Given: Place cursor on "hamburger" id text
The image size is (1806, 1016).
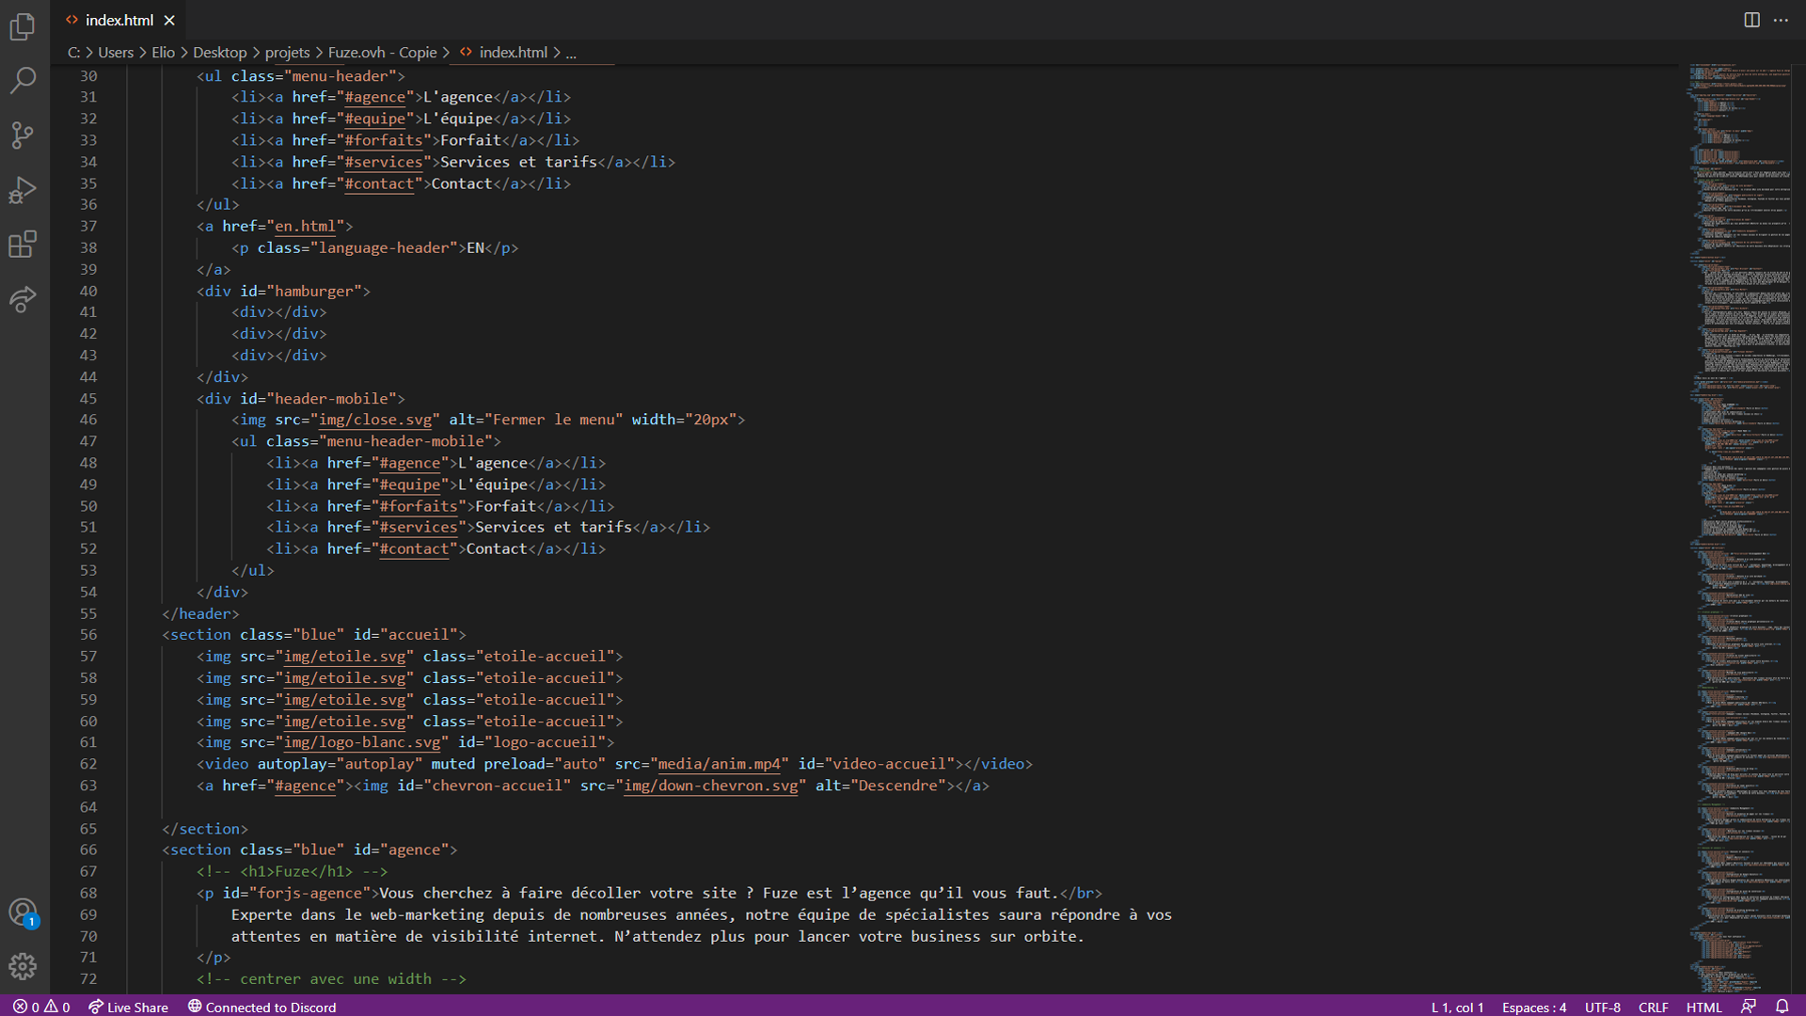Looking at the screenshot, I should click(314, 291).
